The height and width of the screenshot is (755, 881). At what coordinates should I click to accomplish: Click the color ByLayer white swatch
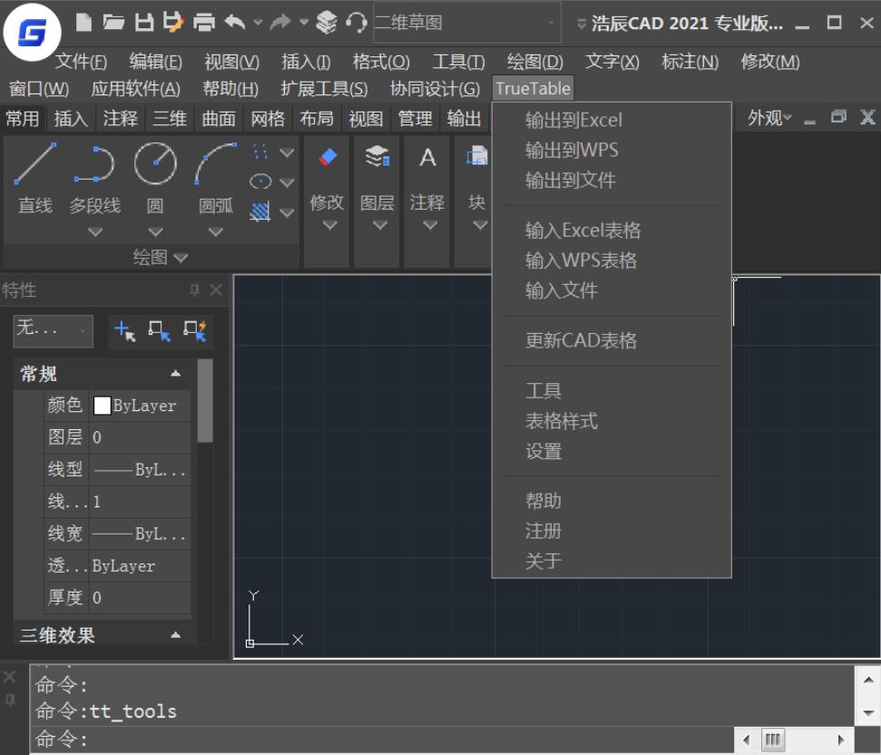click(102, 406)
